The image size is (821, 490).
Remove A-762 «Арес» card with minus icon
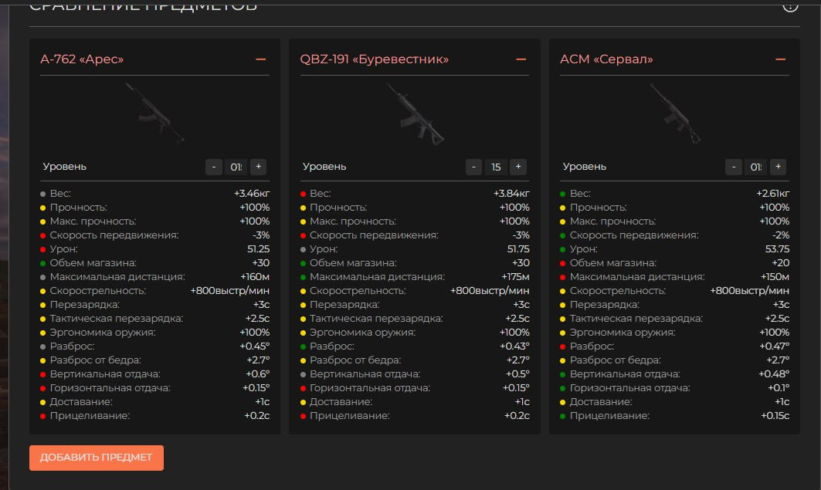pos(261,59)
